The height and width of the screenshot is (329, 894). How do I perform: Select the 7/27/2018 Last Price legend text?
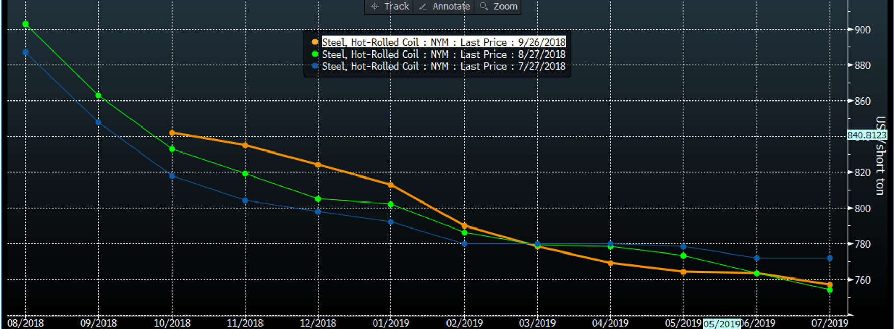point(443,66)
